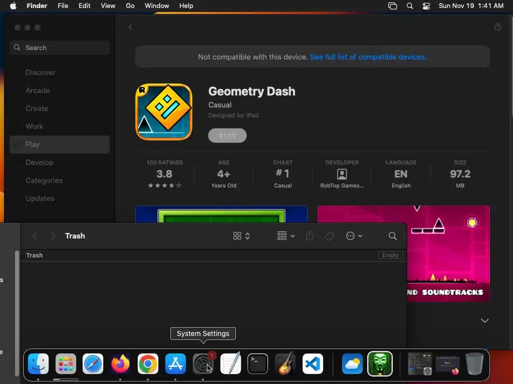Click the Trash window share icon
This screenshot has width=513, height=384.
[x=310, y=236]
